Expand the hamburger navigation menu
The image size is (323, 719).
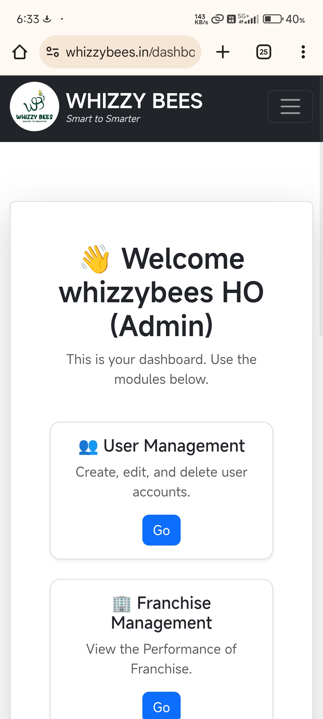point(290,106)
